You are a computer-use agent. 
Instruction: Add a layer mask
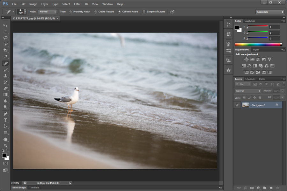252,188
